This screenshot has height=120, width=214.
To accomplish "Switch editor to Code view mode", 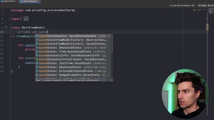I will point(202,6).
